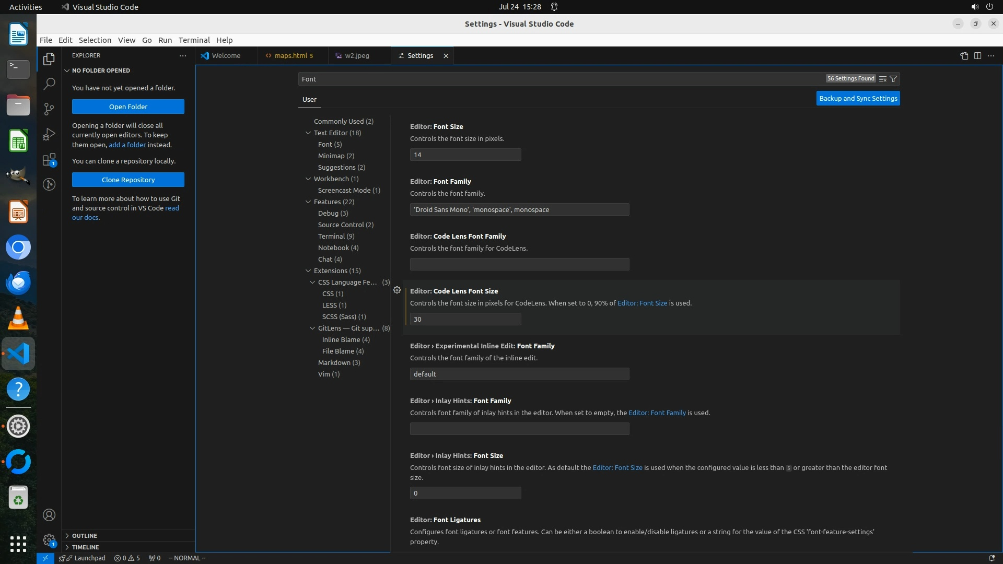Screen dimensions: 1003x564
Task: Open the Extensions view icon
Action: pos(49,159)
